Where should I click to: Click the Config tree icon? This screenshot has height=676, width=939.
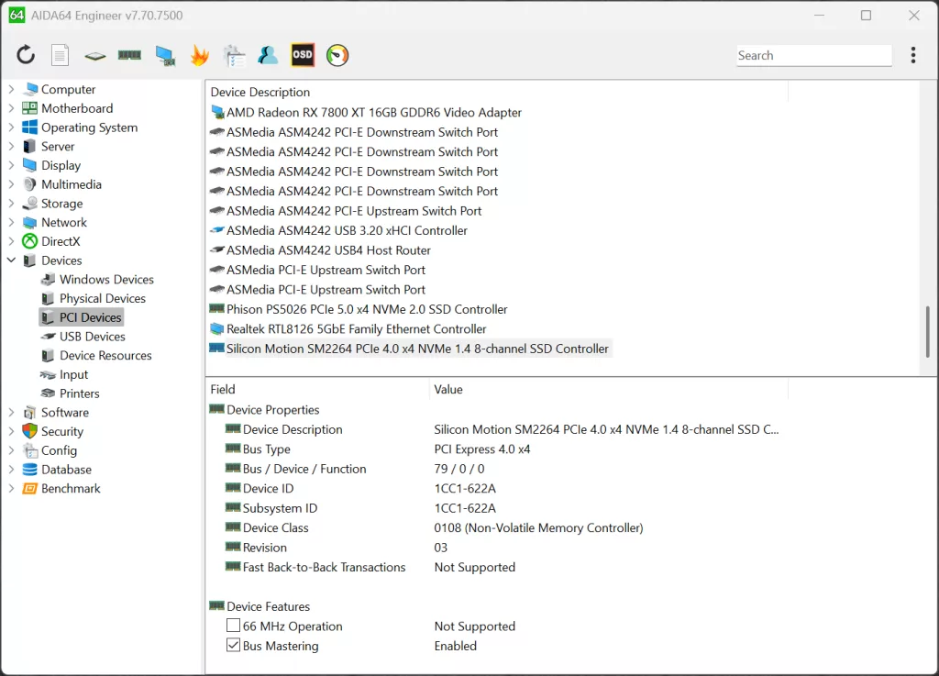coord(29,450)
